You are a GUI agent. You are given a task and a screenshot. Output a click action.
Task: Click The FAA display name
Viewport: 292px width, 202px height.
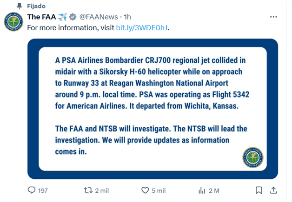pyautogui.click(x=41, y=17)
